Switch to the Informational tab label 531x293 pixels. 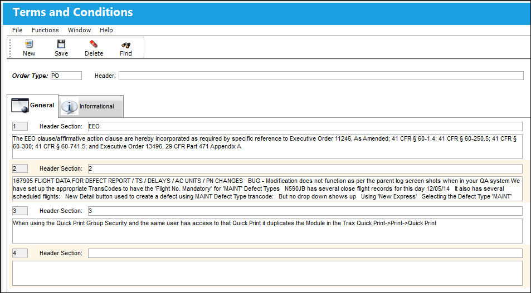click(x=96, y=106)
